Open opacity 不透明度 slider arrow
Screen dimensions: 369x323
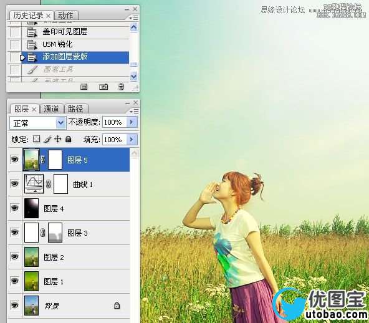(132, 122)
